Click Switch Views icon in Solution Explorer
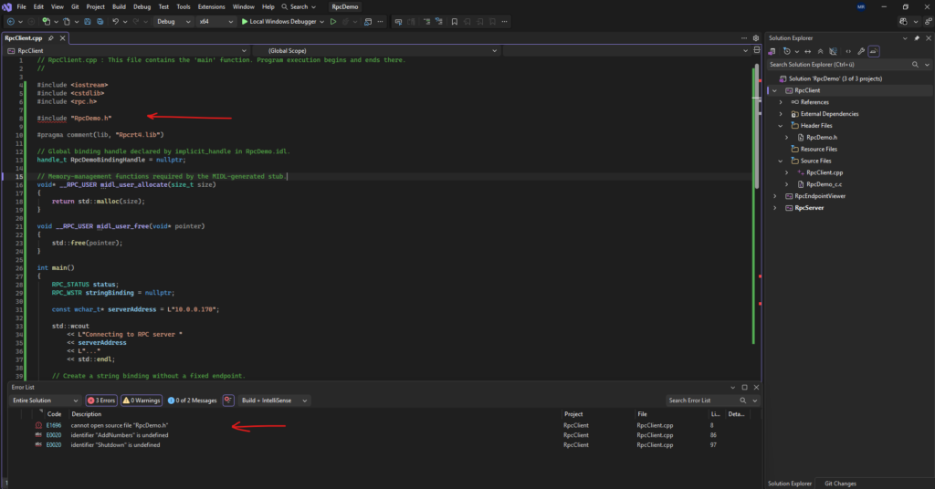 772,51
